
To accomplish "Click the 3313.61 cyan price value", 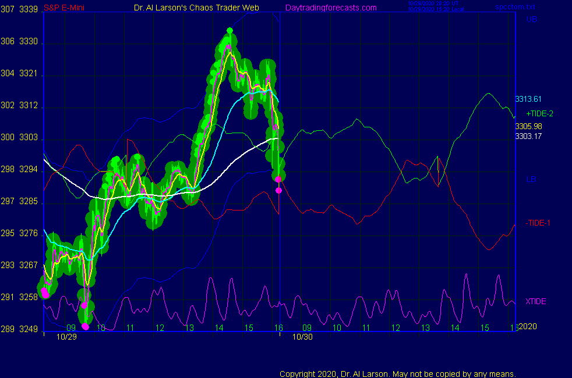I will (x=528, y=99).
